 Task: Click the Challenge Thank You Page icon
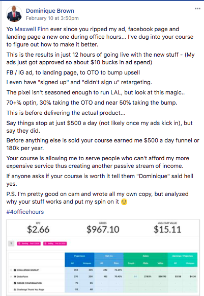[x=15, y=289]
